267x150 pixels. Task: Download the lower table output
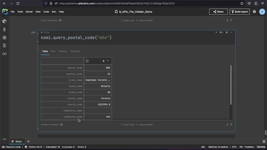(227, 125)
